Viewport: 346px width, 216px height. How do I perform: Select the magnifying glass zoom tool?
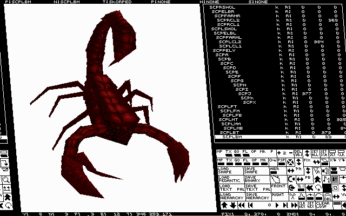point(6,179)
